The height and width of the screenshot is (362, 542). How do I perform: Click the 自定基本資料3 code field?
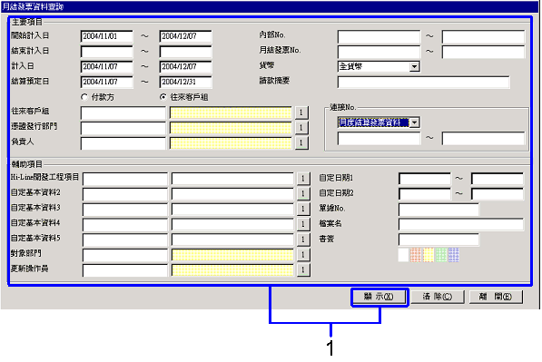(125, 209)
